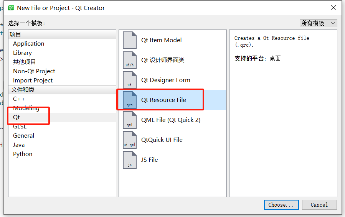Select the Non-Qt Project category
The image size is (345, 217).
click(34, 71)
